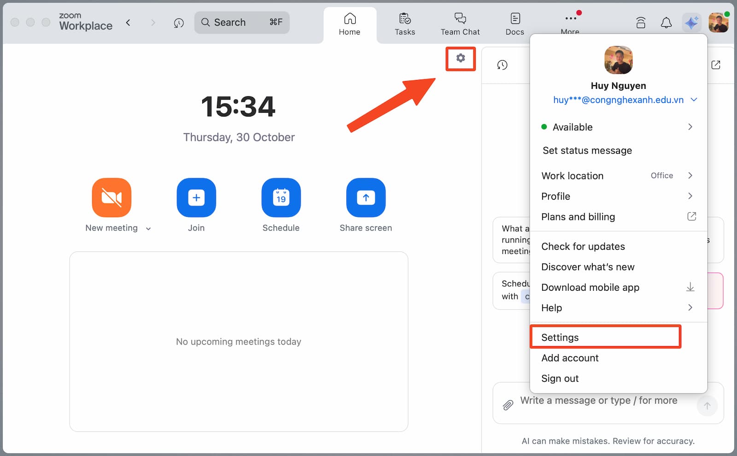Open the Tasks tab
The image size is (737, 456).
(x=404, y=24)
